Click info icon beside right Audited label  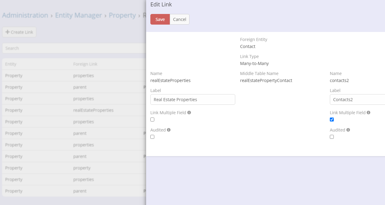pyautogui.click(x=348, y=130)
